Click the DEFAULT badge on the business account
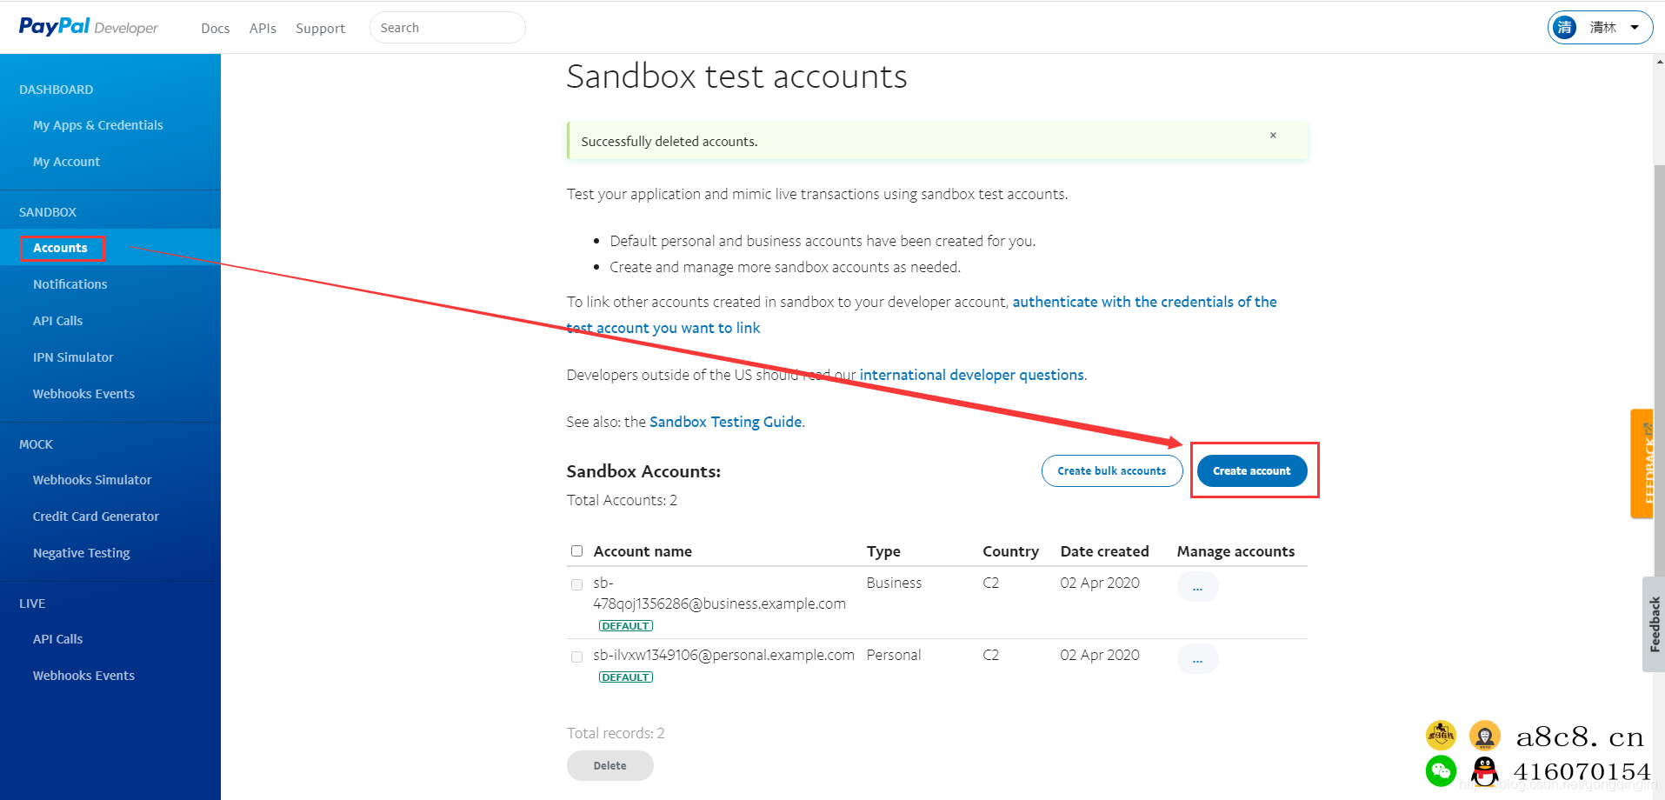 click(626, 626)
